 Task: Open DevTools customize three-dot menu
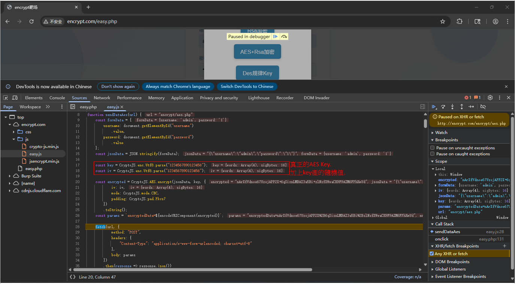[499, 98]
